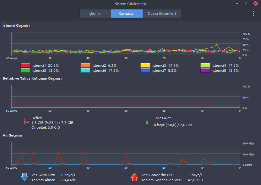261x185 pixels.
Task: Maximize the Sistem Gözlemcisi window
Action: pos(246,3)
